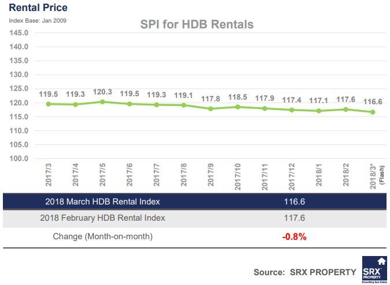This screenshot has height=285, width=390.
Task: Click the 2018/1 data point at 117.1
Action: (319, 111)
